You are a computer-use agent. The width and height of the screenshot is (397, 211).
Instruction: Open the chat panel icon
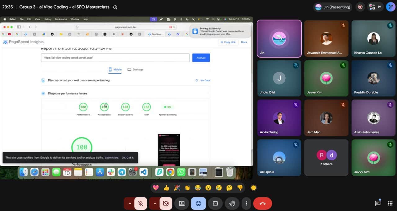377,203
